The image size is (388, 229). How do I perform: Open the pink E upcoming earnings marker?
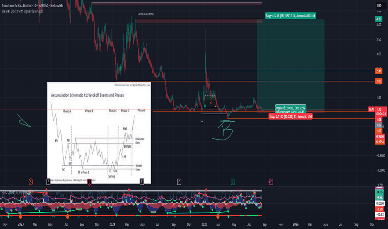pos(271,182)
